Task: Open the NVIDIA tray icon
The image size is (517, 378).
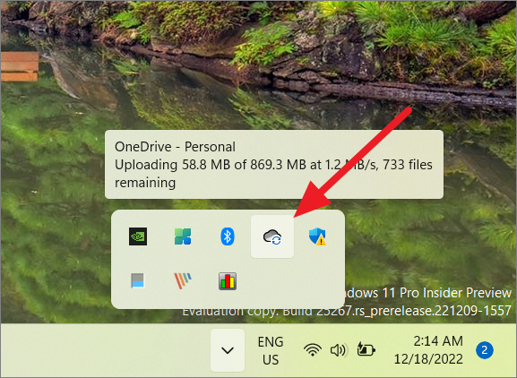Action: coord(138,236)
